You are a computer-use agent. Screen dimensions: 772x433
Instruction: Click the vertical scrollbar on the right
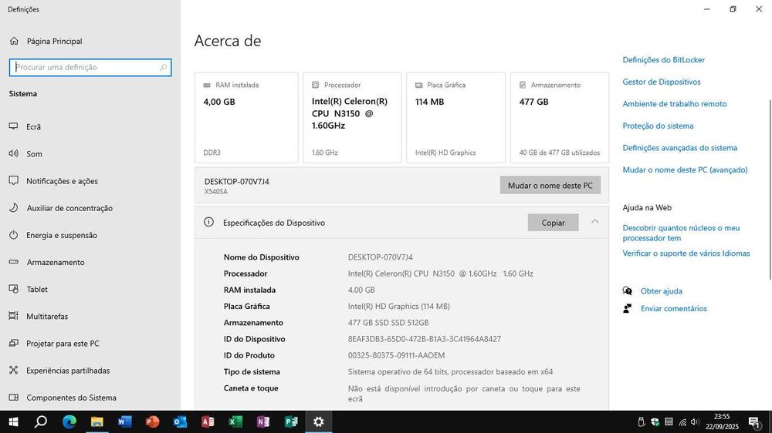click(x=770, y=190)
